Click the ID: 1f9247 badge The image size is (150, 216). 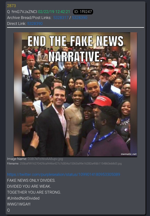pos(83,12)
